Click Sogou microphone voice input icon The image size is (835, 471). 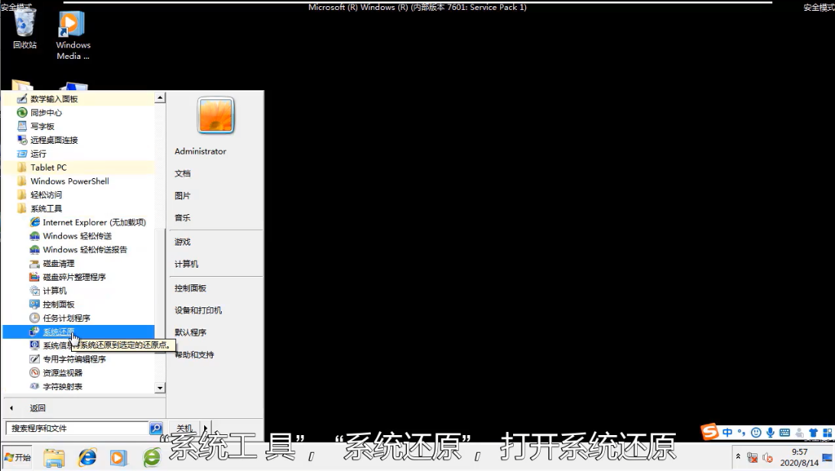(770, 433)
